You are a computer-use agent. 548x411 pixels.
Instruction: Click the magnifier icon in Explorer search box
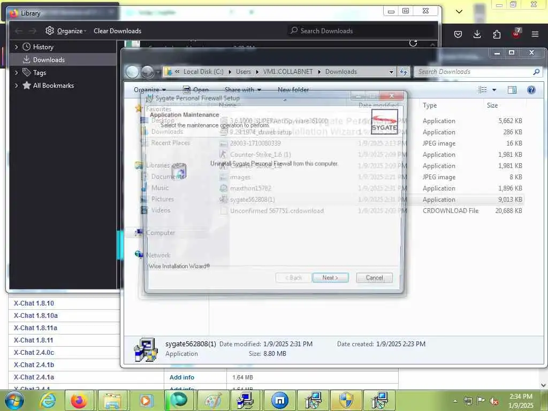[x=536, y=72]
